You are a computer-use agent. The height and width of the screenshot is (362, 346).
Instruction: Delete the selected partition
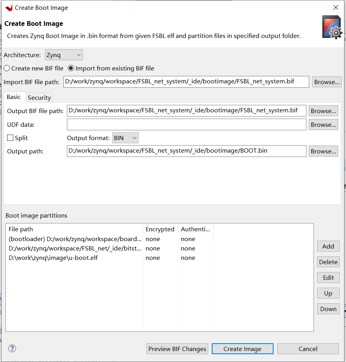pos(328,262)
